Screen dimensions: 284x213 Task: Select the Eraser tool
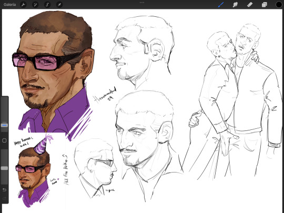pos(250,5)
